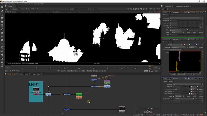The width and height of the screenshot is (207, 116).
Task: Open the Channel nodes toolbar icon
Action: (2, 18)
